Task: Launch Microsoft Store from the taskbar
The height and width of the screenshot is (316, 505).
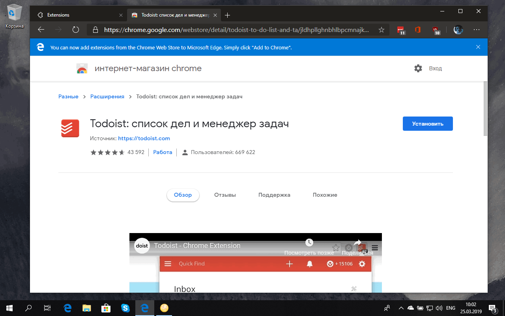Action: 106,308
